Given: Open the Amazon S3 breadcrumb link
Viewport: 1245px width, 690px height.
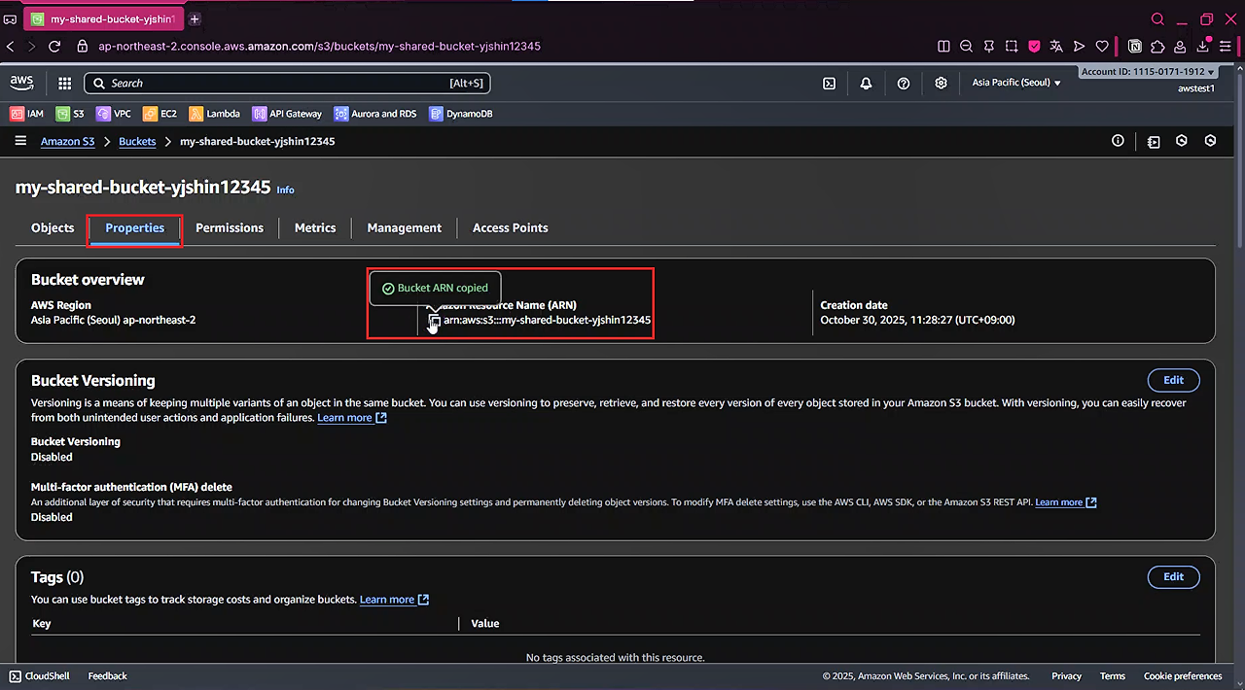Looking at the screenshot, I should pos(67,141).
